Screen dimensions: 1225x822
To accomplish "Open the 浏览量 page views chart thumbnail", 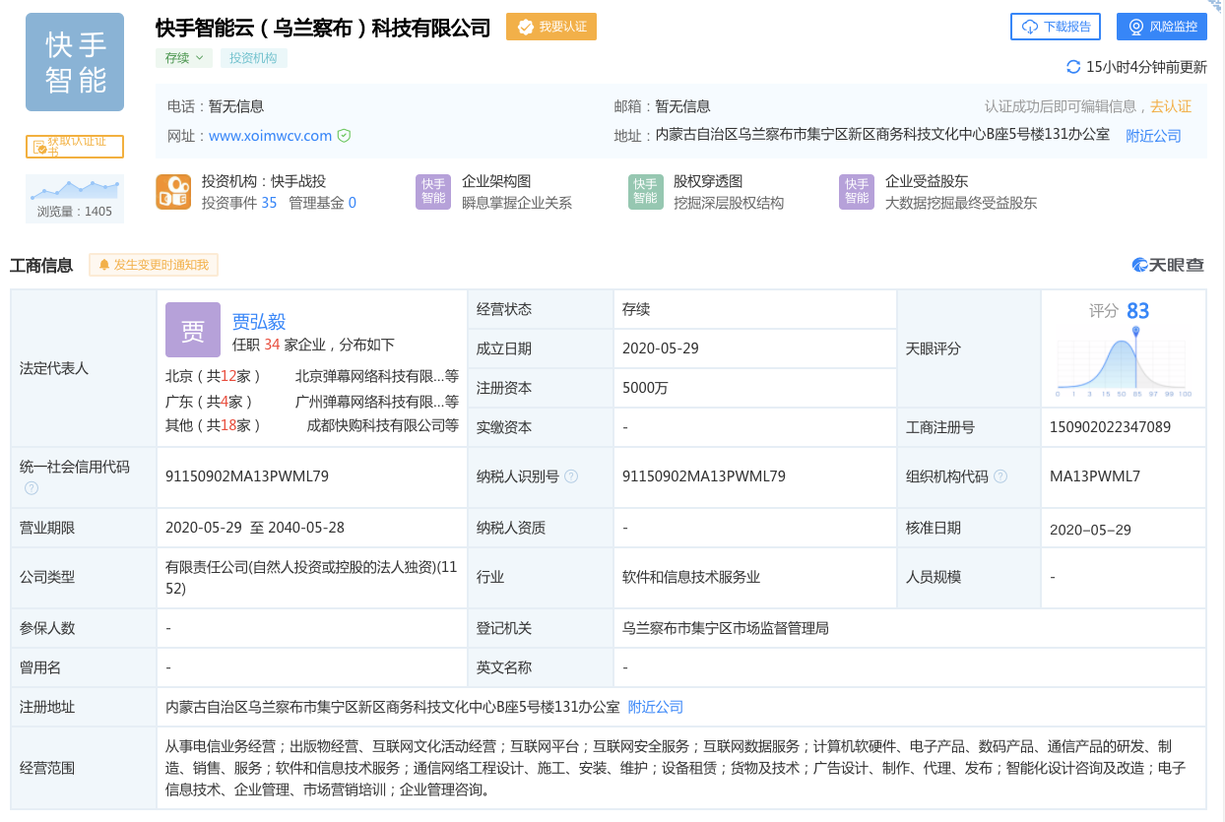I will pos(75,199).
